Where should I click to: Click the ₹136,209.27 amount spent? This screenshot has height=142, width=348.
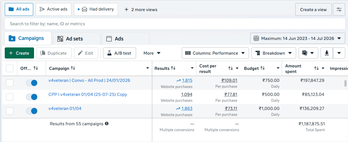pos(312,108)
